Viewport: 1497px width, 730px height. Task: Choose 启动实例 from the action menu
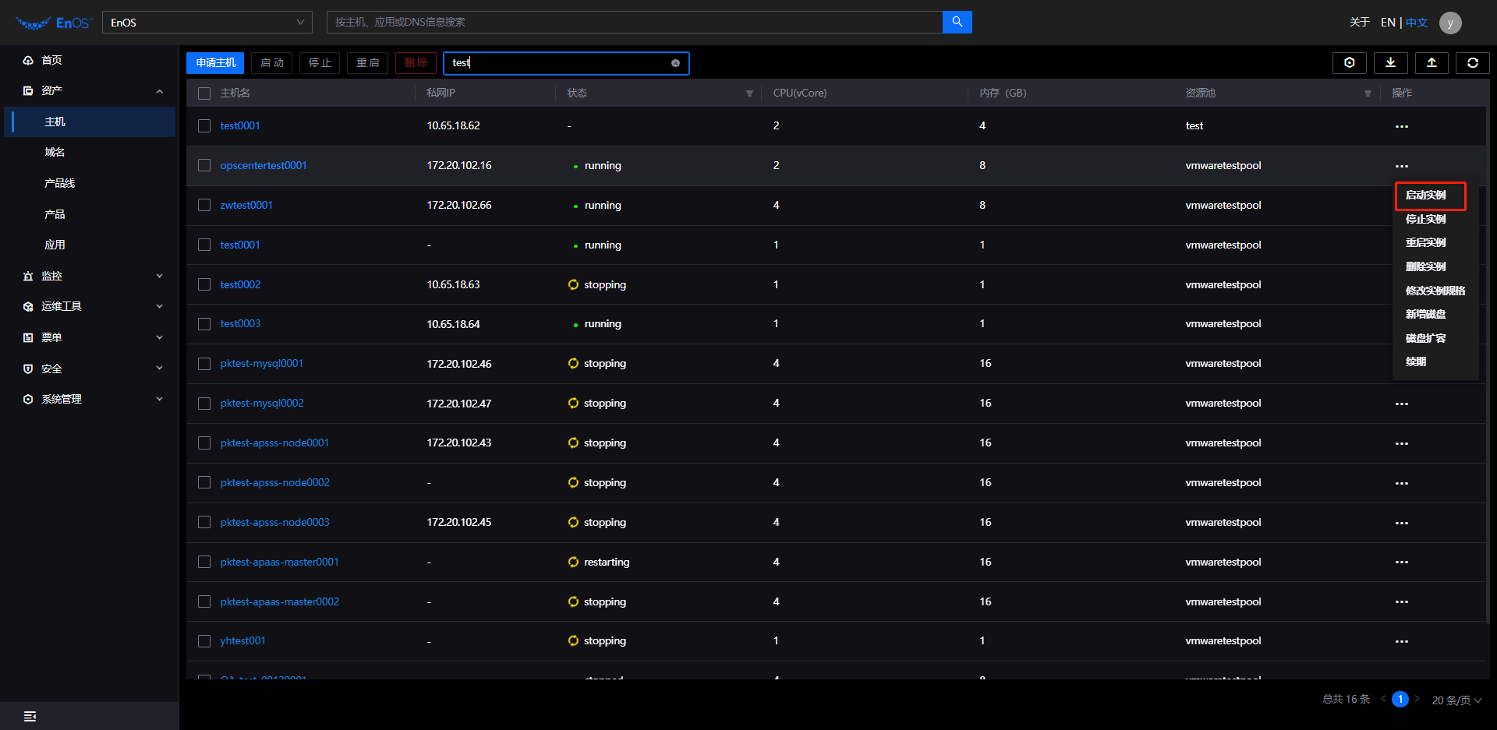tap(1425, 196)
